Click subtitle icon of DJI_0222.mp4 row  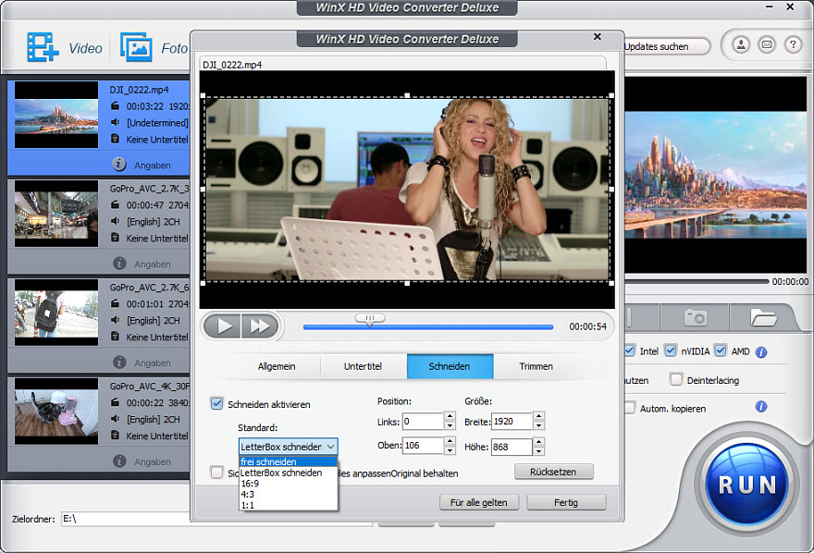pyautogui.click(x=116, y=139)
